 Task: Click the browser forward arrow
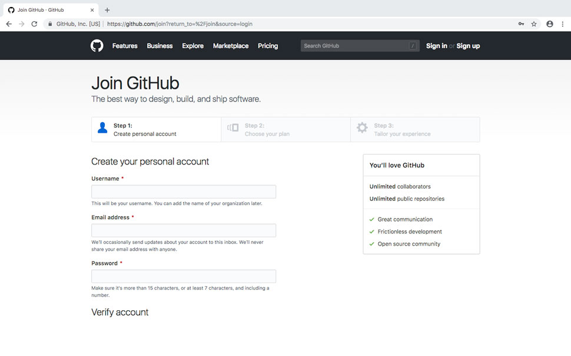tap(21, 24)
